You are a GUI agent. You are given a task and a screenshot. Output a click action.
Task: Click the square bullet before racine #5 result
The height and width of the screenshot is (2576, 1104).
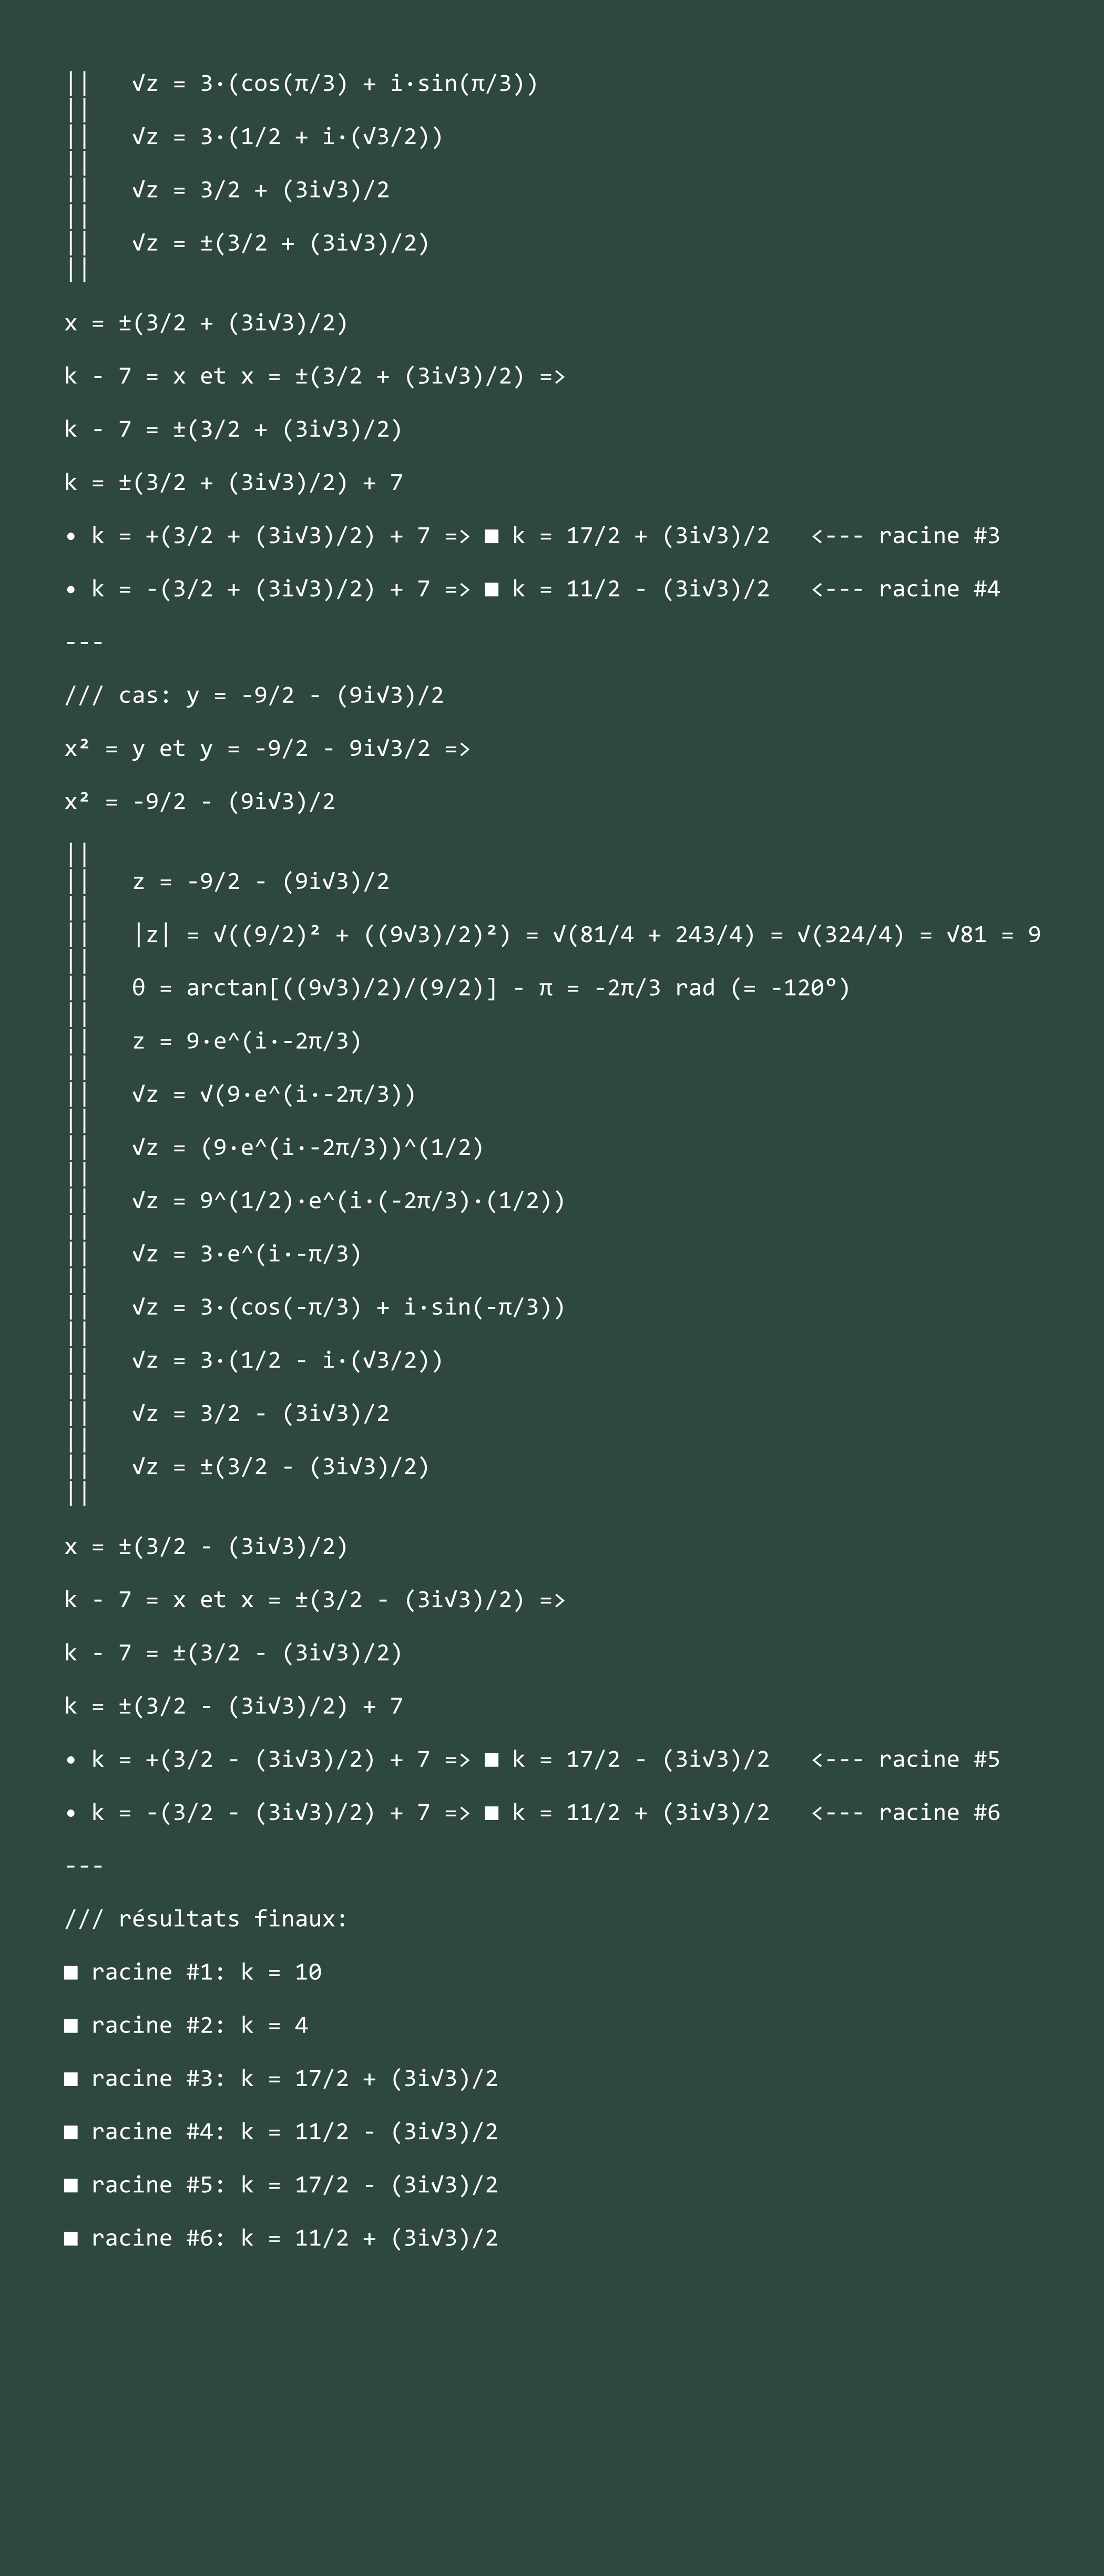click(71, 2185)
